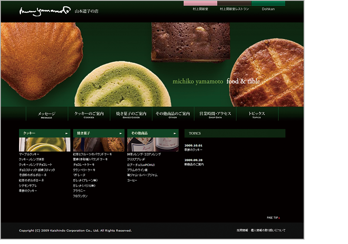
Task: Open the クッキーメレンゲ抹茶 link
Action: click(31, 159)
